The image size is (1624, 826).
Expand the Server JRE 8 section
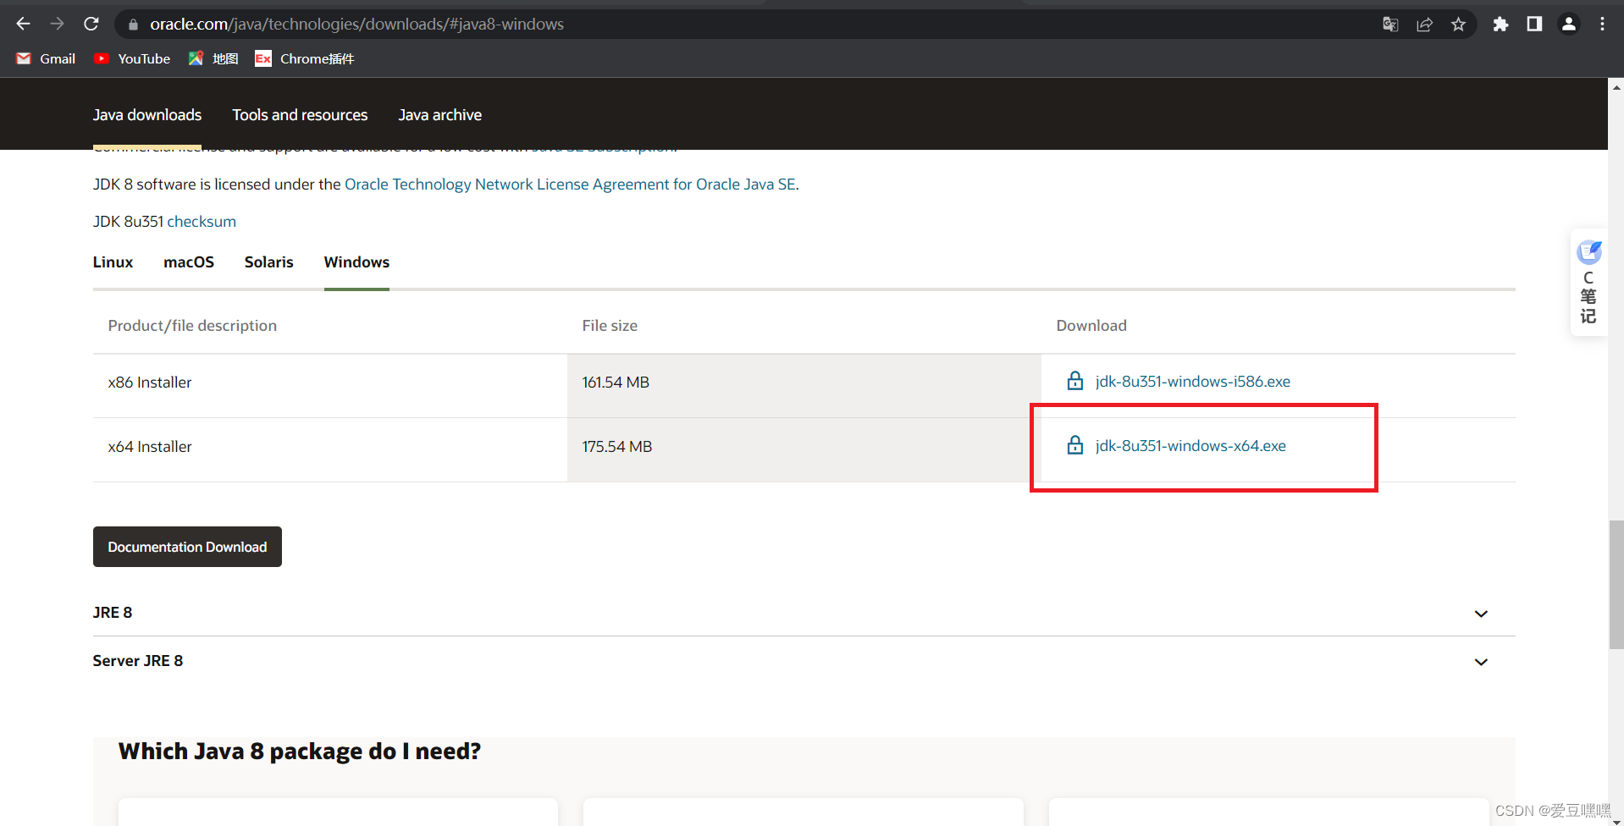tap(804, 661)
